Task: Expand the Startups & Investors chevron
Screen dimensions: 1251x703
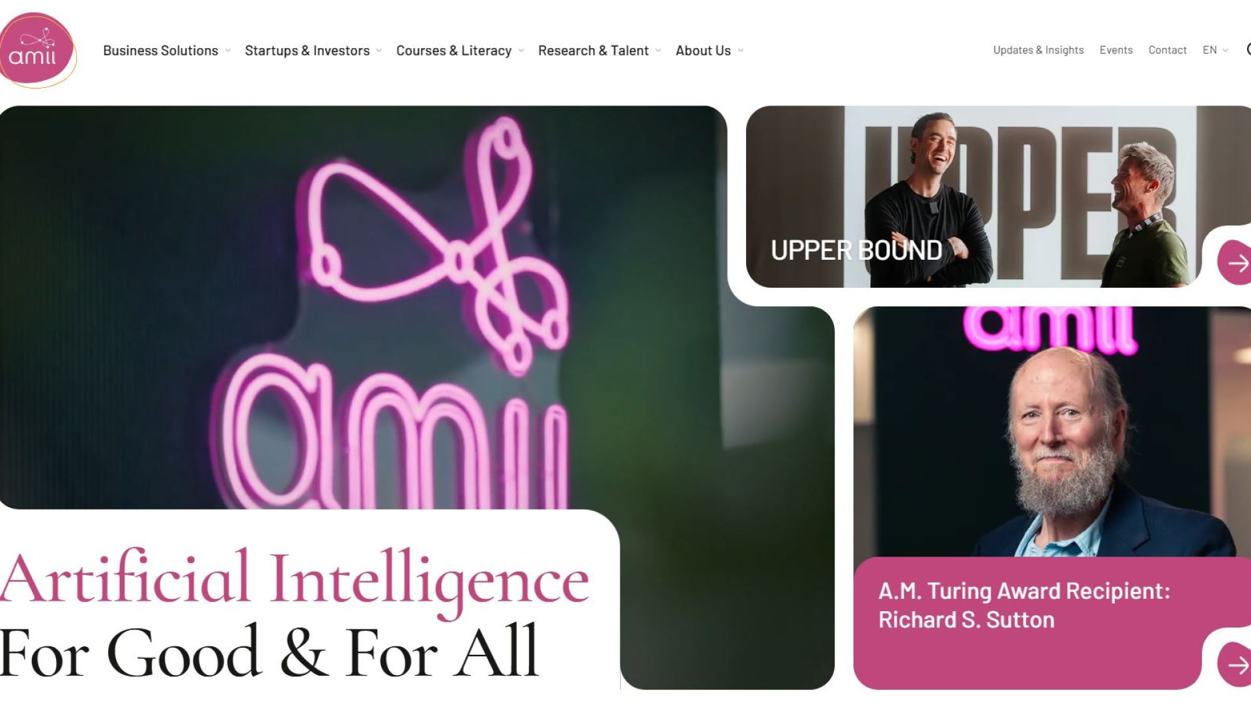Action: click(x=379, y=51)
